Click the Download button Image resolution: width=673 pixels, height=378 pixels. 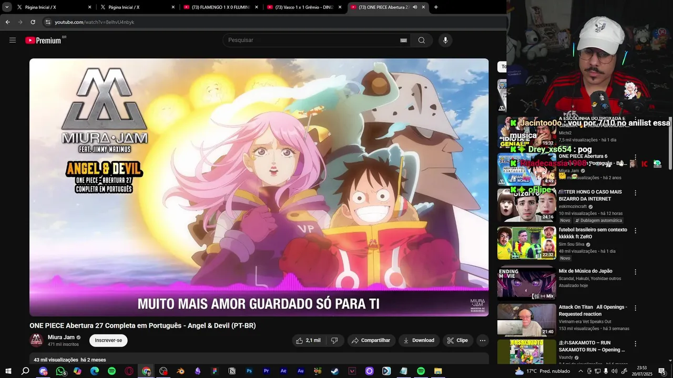(419, 340)
